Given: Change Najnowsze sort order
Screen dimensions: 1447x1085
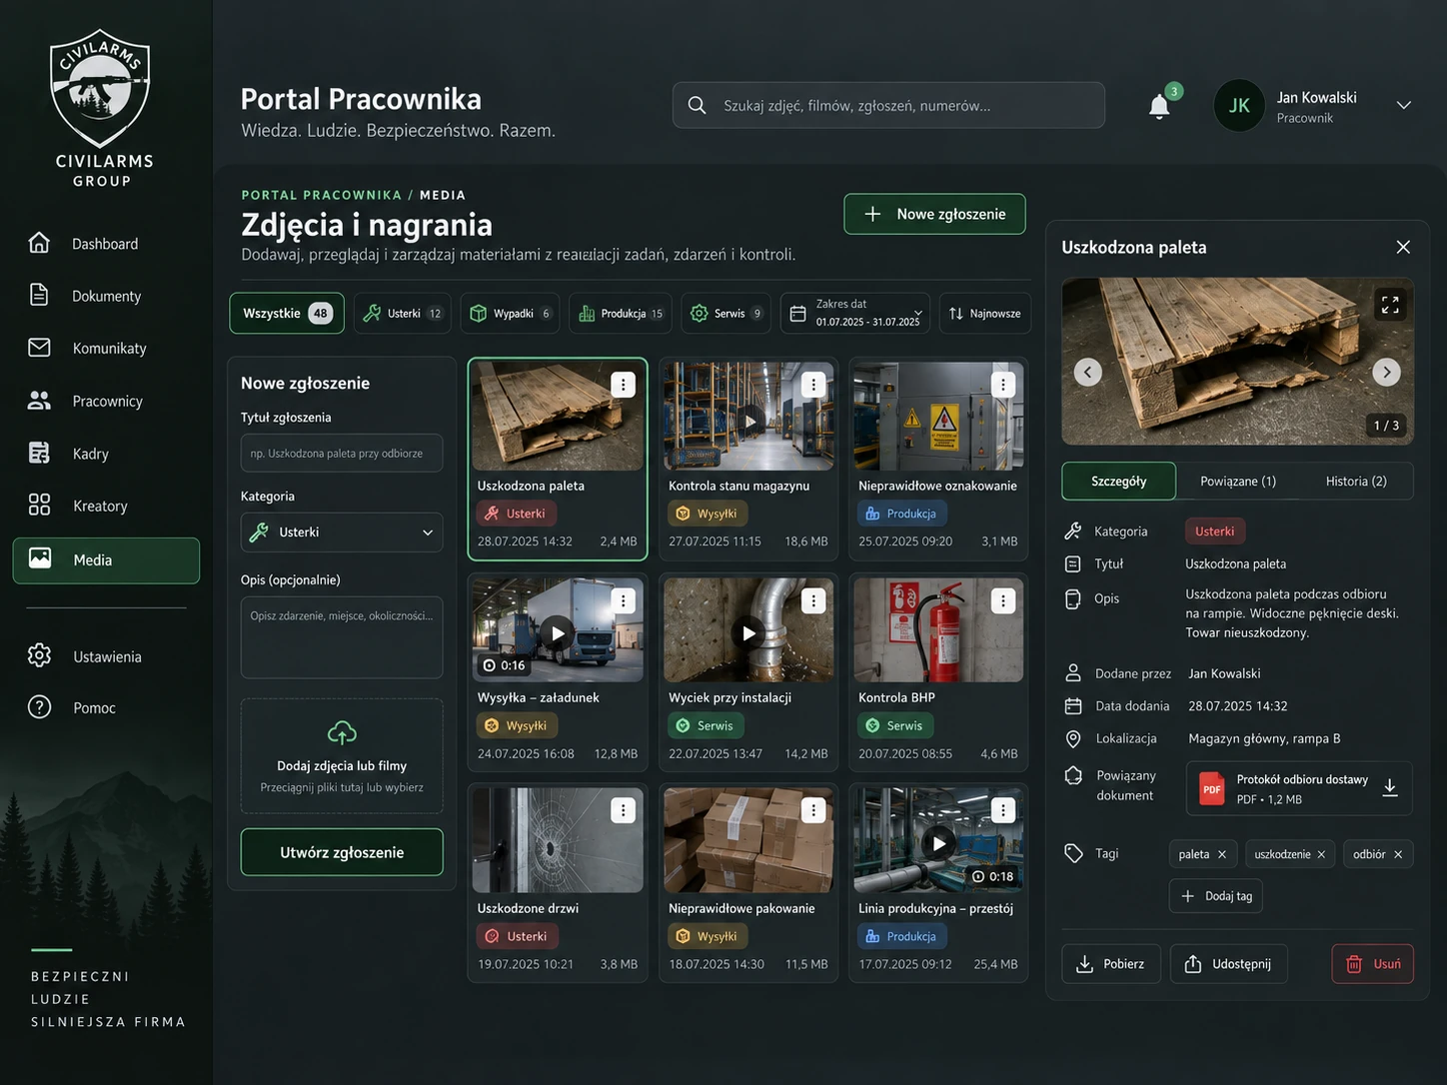Looking at the screenshot, I should (985, 313).
